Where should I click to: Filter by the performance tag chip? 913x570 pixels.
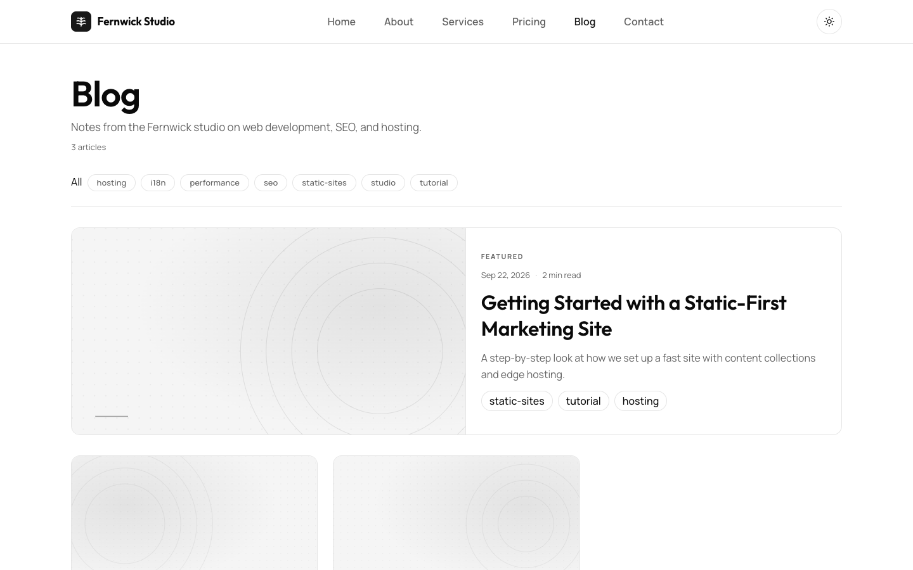click(x=214, y=182)
